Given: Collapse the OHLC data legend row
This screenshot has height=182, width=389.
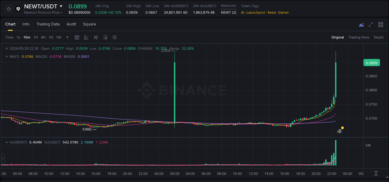Looking at the screenshot, I should point(7,48).
